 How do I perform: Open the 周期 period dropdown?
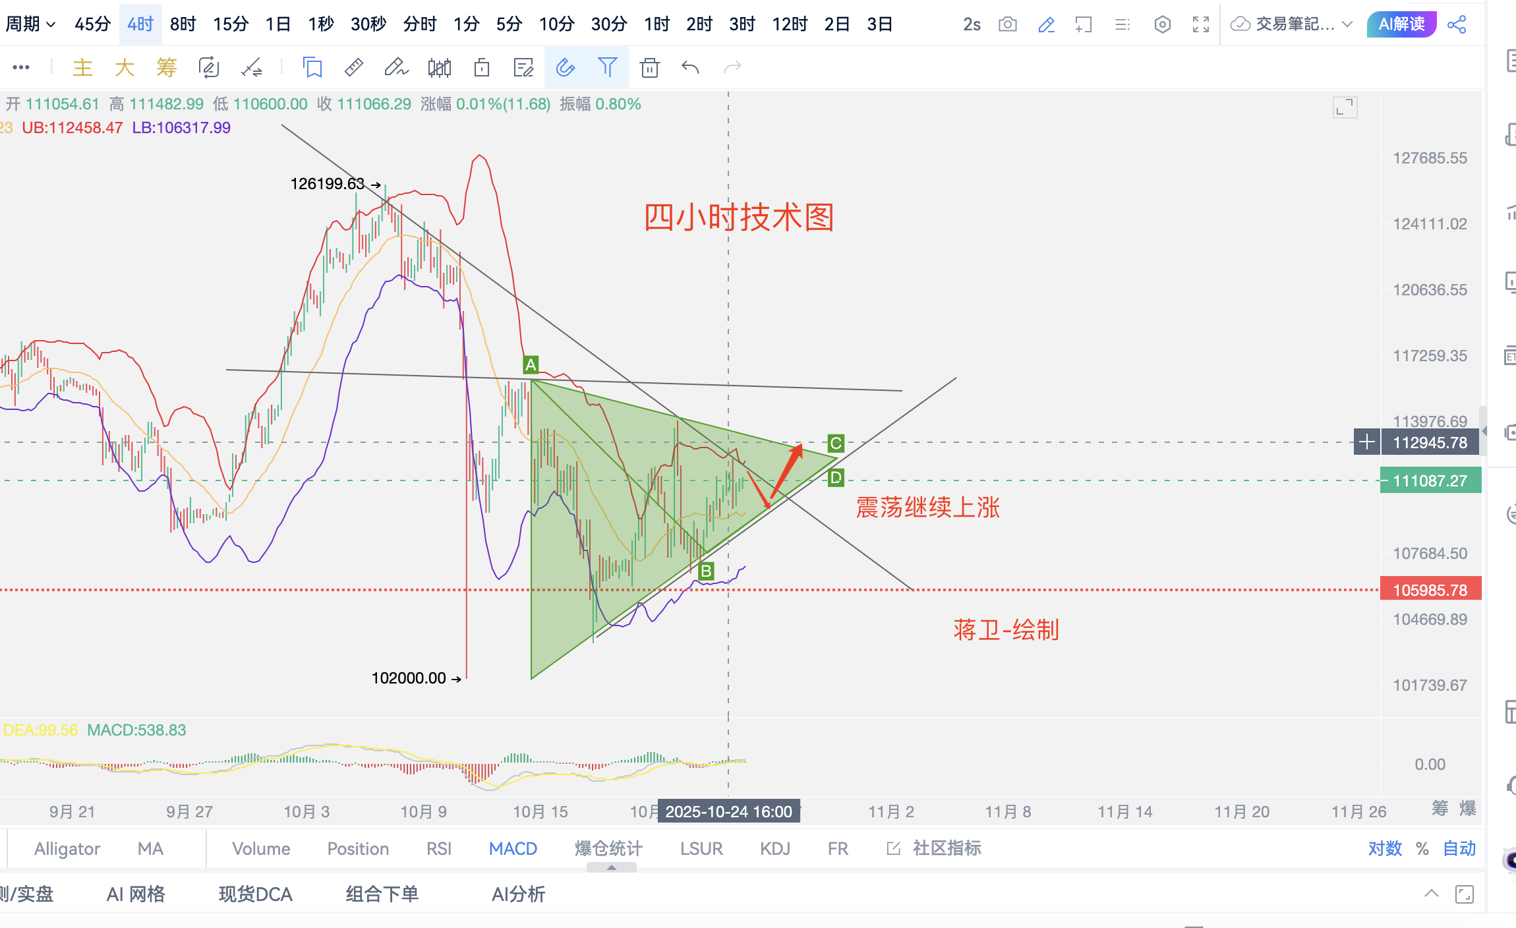pyautogui.click(x=30, y=24)
